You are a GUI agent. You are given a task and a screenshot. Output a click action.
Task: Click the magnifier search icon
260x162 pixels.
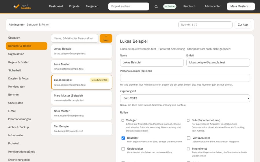point(156,6)
